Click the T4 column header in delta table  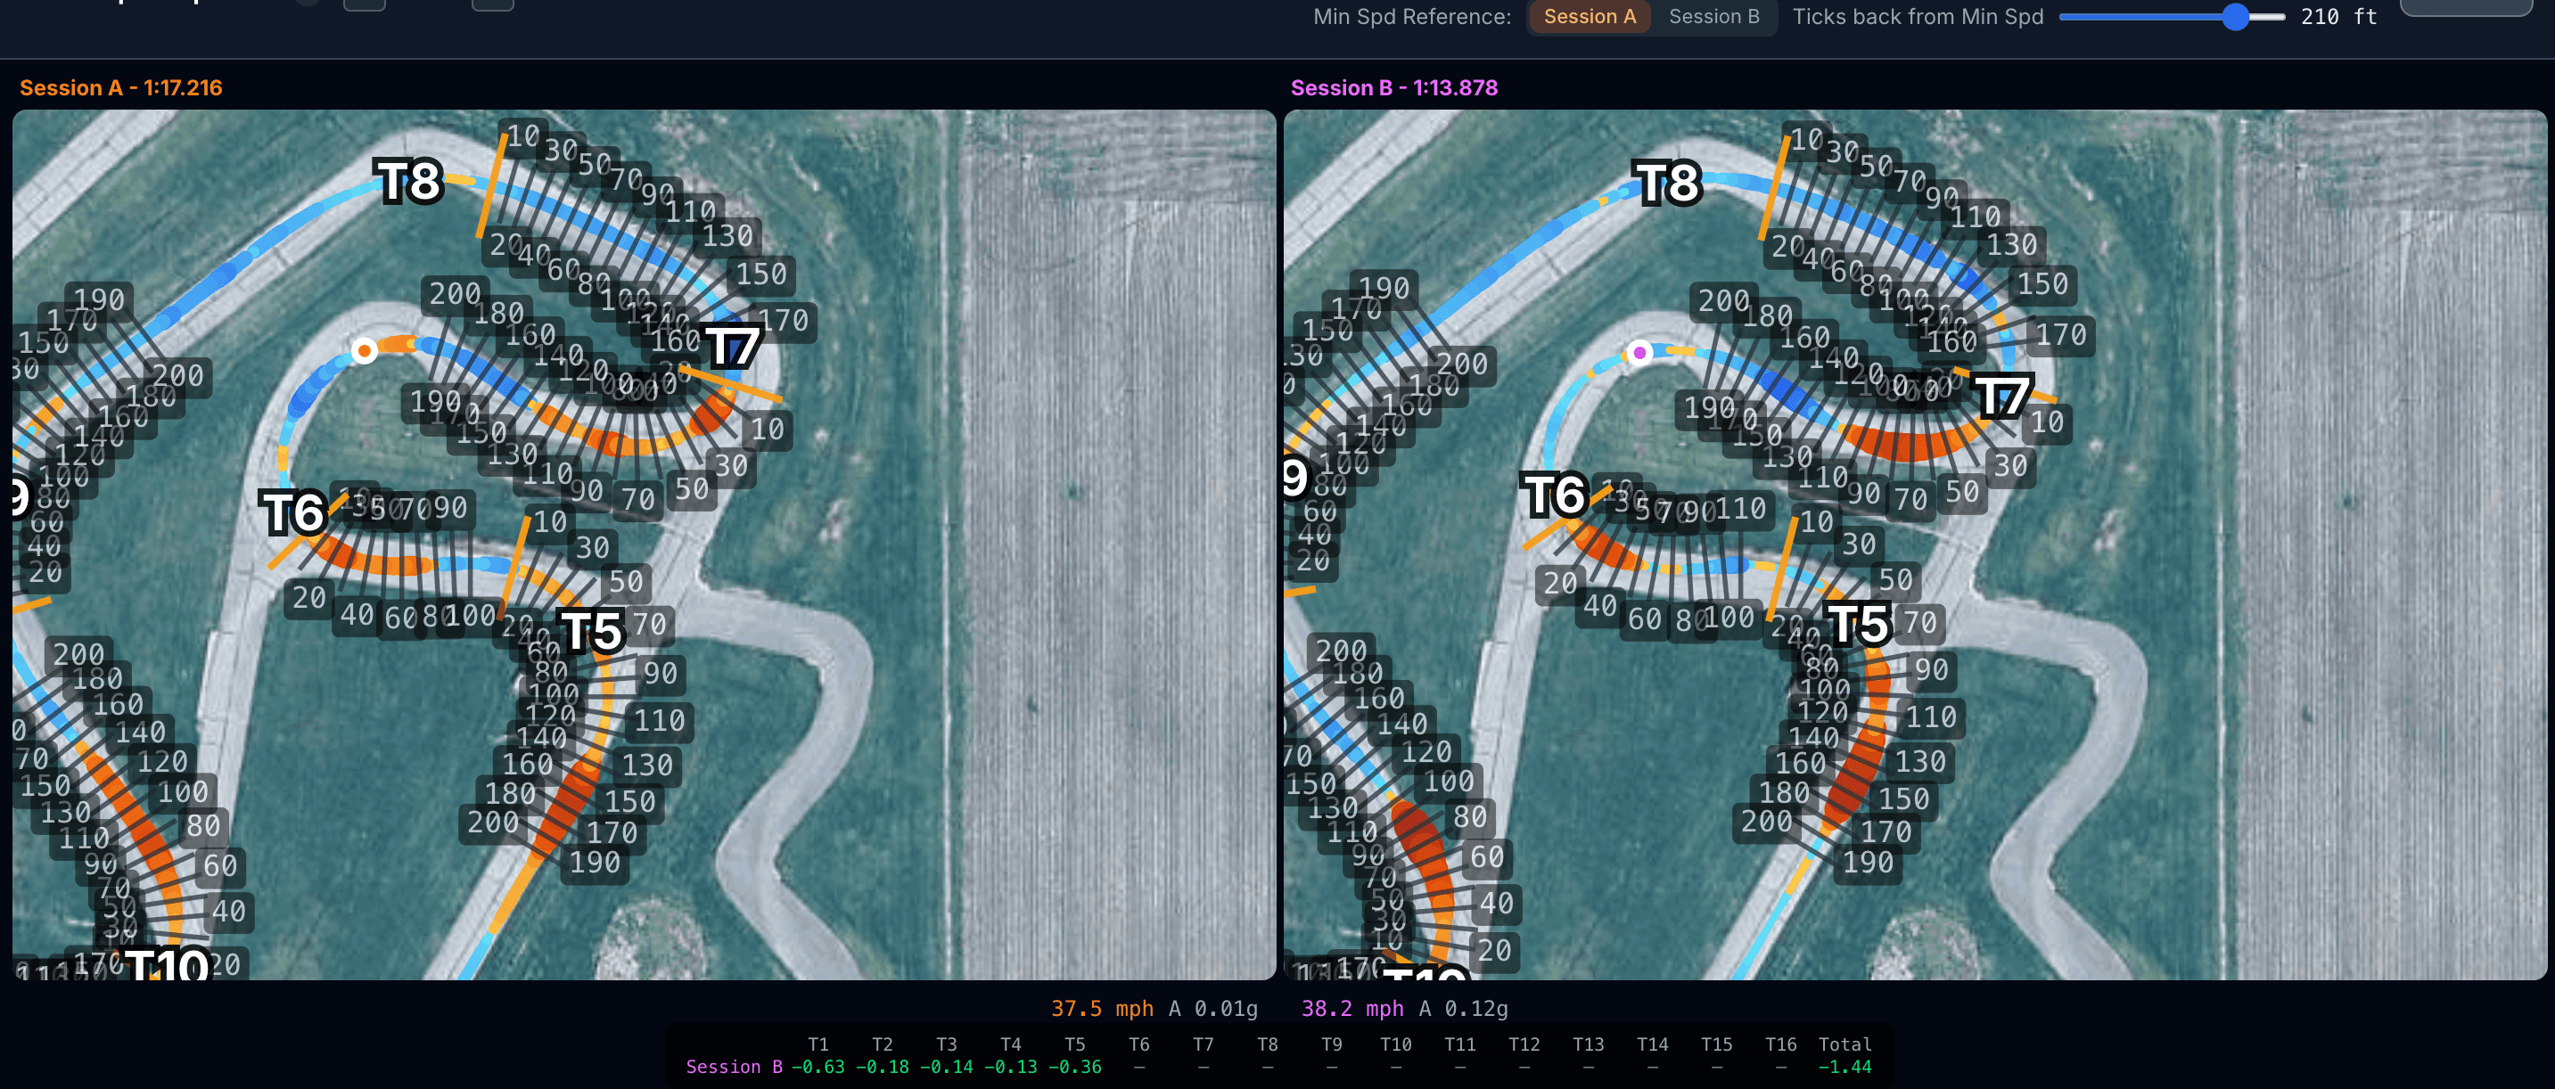1011,1044
